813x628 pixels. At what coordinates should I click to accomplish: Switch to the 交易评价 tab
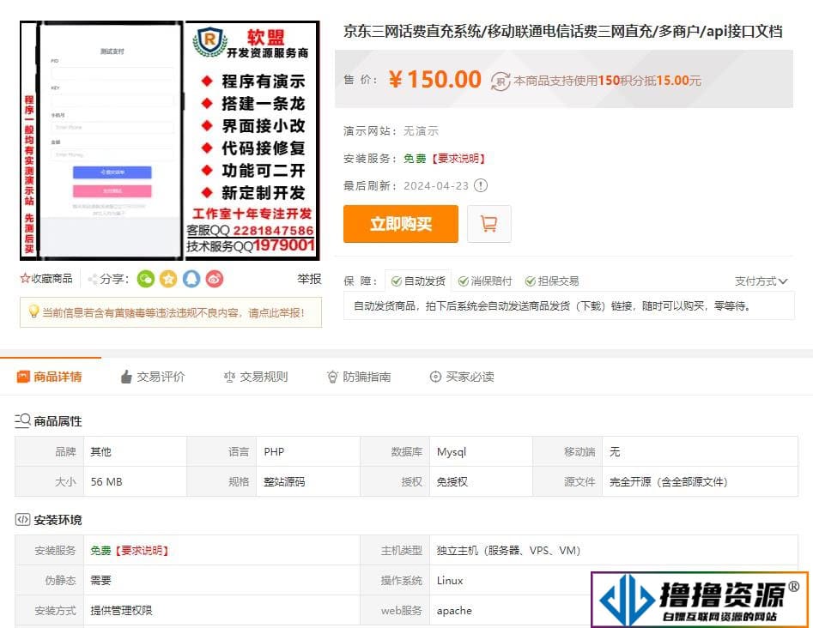click(x=153, y=377)
